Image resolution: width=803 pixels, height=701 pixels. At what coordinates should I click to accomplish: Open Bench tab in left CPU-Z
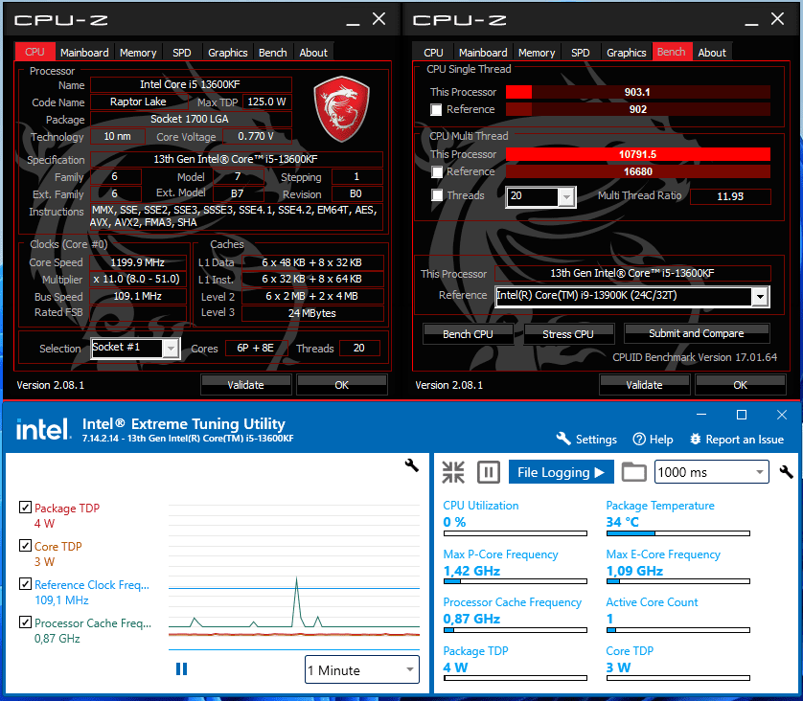coord(272,53)
